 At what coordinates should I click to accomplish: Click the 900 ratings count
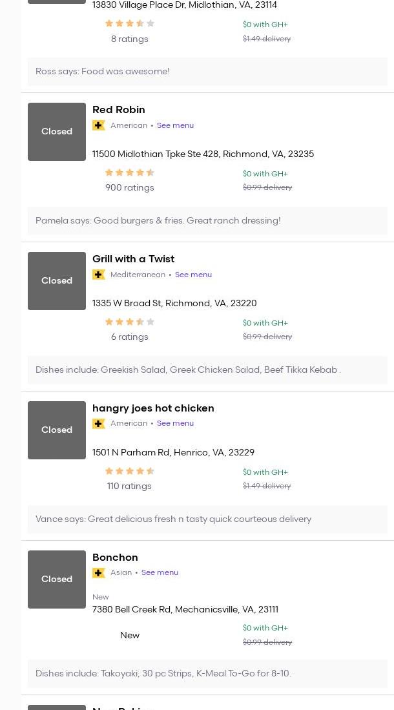tap(130, 188)
